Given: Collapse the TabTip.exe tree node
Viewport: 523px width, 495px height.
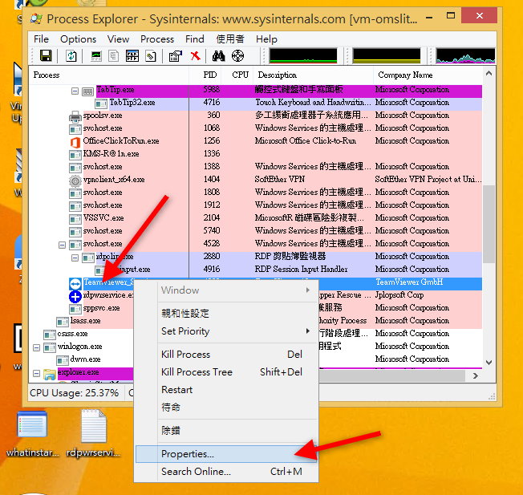Looking at the screenshot, I should click(x=75, y=91).
